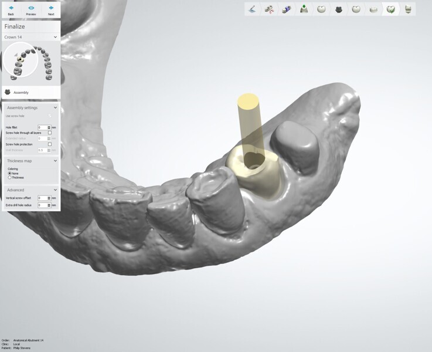Collapse the Assembly settings section
This screenshot has width=432, height=352.
(55, 107)
